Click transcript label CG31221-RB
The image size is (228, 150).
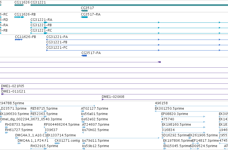click(41, 25)
